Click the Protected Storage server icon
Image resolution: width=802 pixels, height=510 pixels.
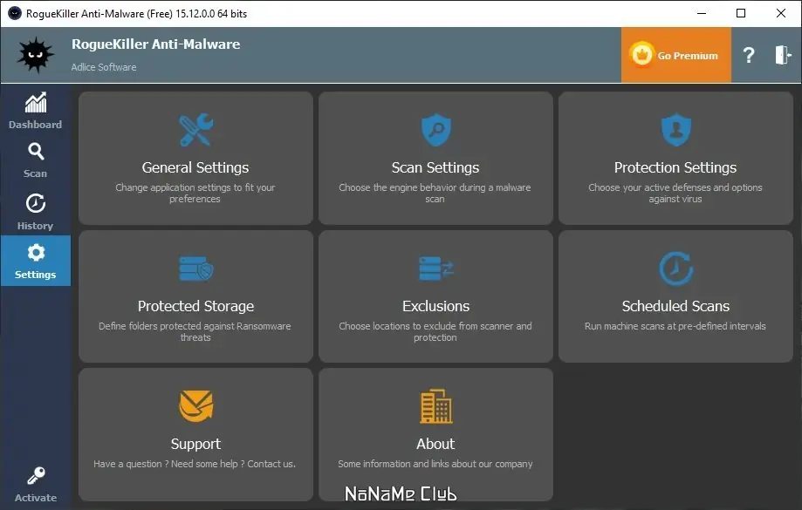click(195, 269)
